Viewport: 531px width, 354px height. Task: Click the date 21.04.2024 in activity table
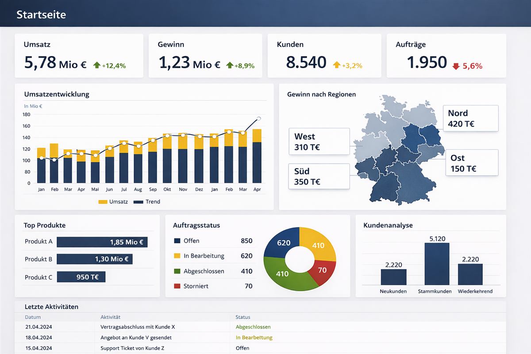tap(38, 327)
